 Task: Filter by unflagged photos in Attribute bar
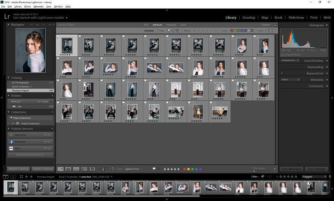pyautogui.click(x=173, y=31)
